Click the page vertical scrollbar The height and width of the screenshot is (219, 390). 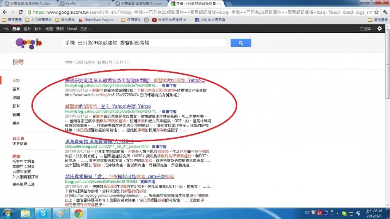pos(387,65)
